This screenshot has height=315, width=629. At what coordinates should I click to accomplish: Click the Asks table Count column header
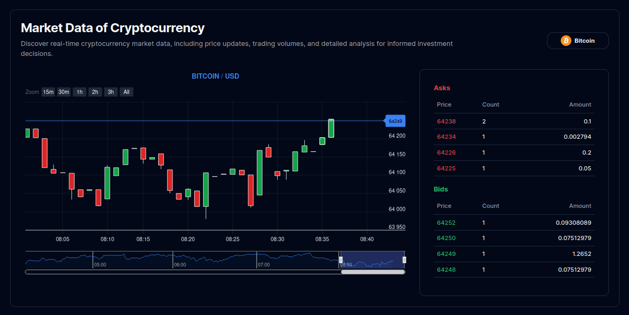490,104
